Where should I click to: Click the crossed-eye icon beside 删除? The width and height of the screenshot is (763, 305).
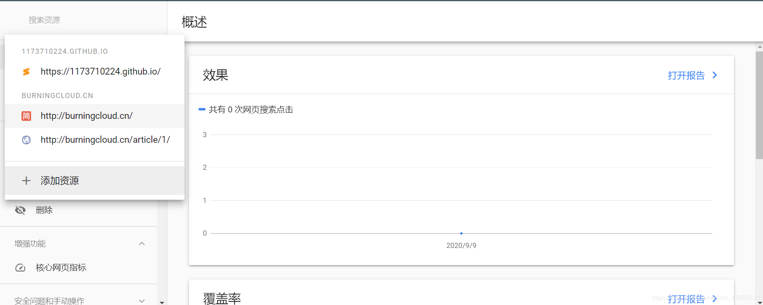[x=20, y=210]
